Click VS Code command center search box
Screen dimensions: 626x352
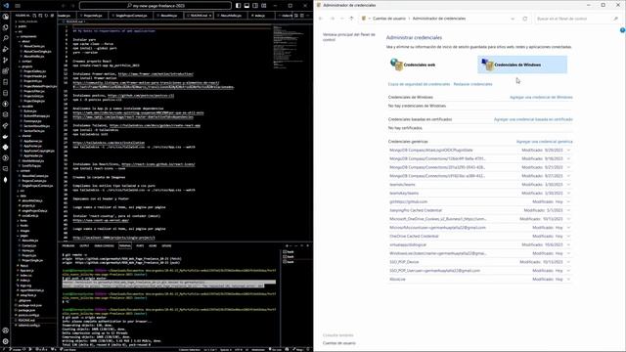pyautogui.click(x=156, y=6)
